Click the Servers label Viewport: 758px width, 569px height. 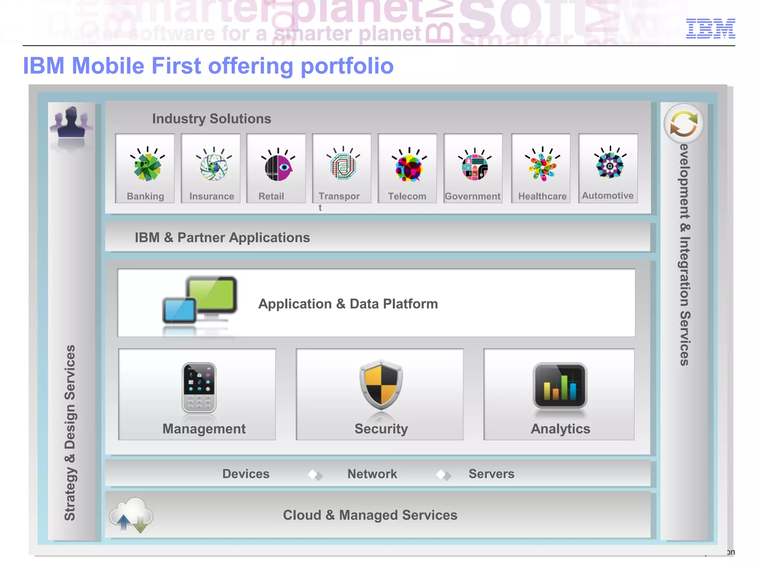492,474
